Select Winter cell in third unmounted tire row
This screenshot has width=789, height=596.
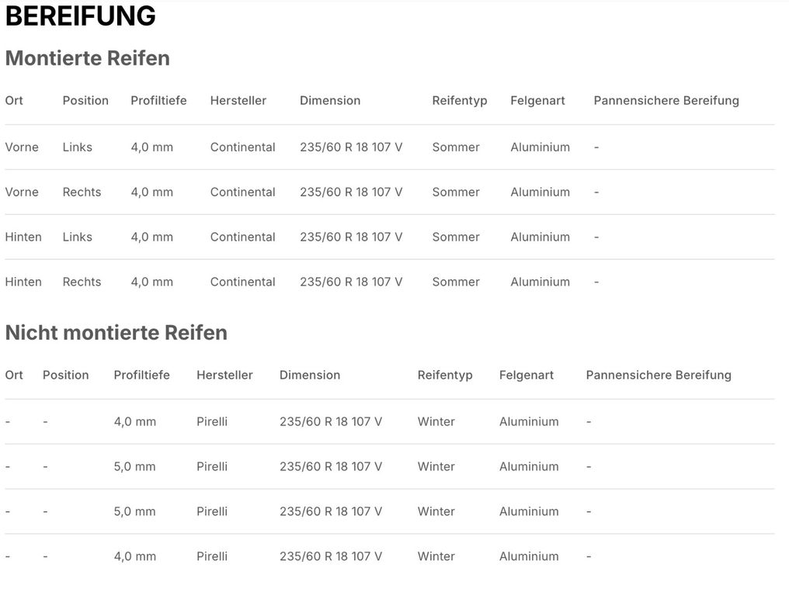point(436,512)
